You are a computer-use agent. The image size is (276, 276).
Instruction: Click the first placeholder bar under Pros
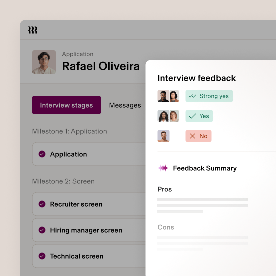(202, 199)
